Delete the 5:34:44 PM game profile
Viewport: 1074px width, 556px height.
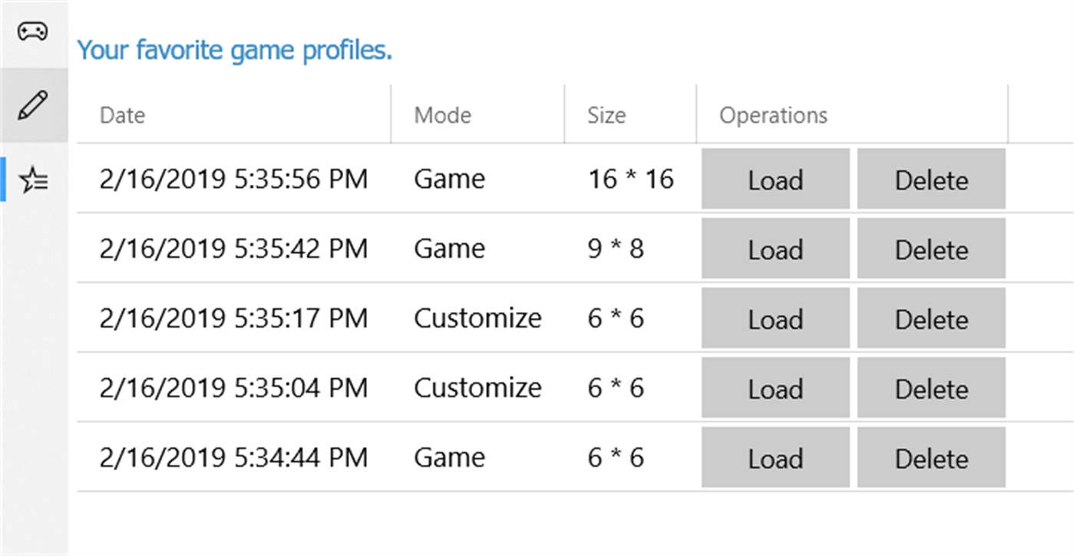(x=931, y=458)
